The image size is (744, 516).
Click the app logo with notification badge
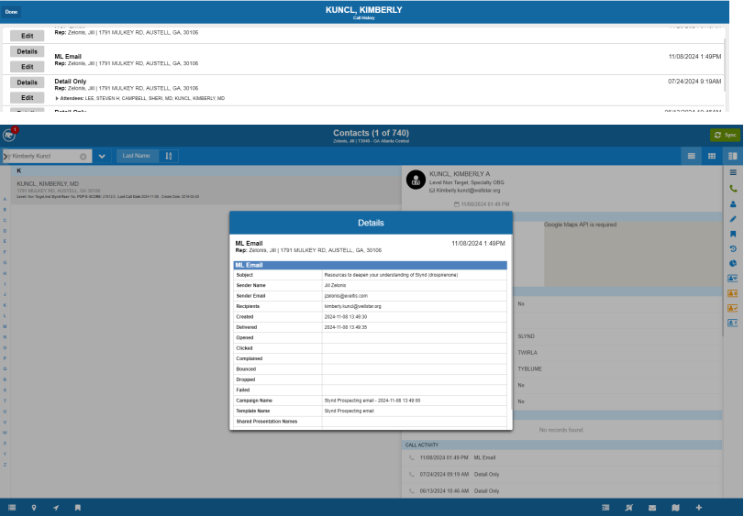click(x=9, y=135)
